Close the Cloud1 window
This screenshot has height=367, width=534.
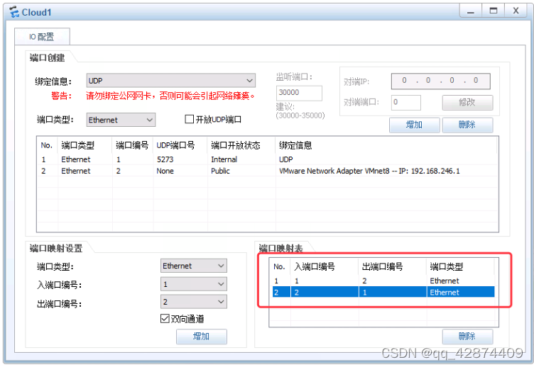516,11
